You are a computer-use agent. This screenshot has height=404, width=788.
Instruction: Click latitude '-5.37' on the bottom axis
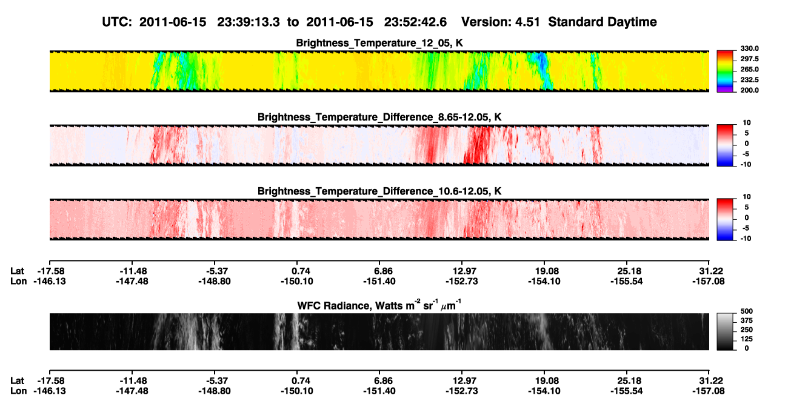(x=216, y=381)
